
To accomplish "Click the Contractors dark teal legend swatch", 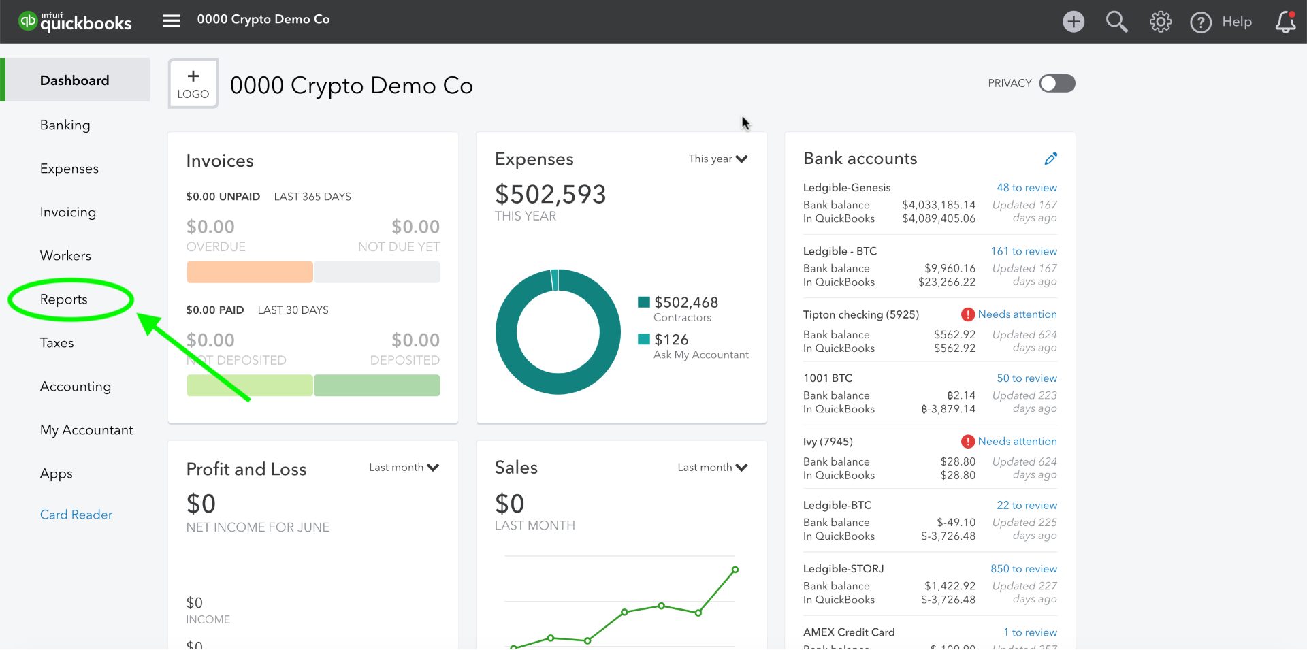I will (x=644, y=302).
